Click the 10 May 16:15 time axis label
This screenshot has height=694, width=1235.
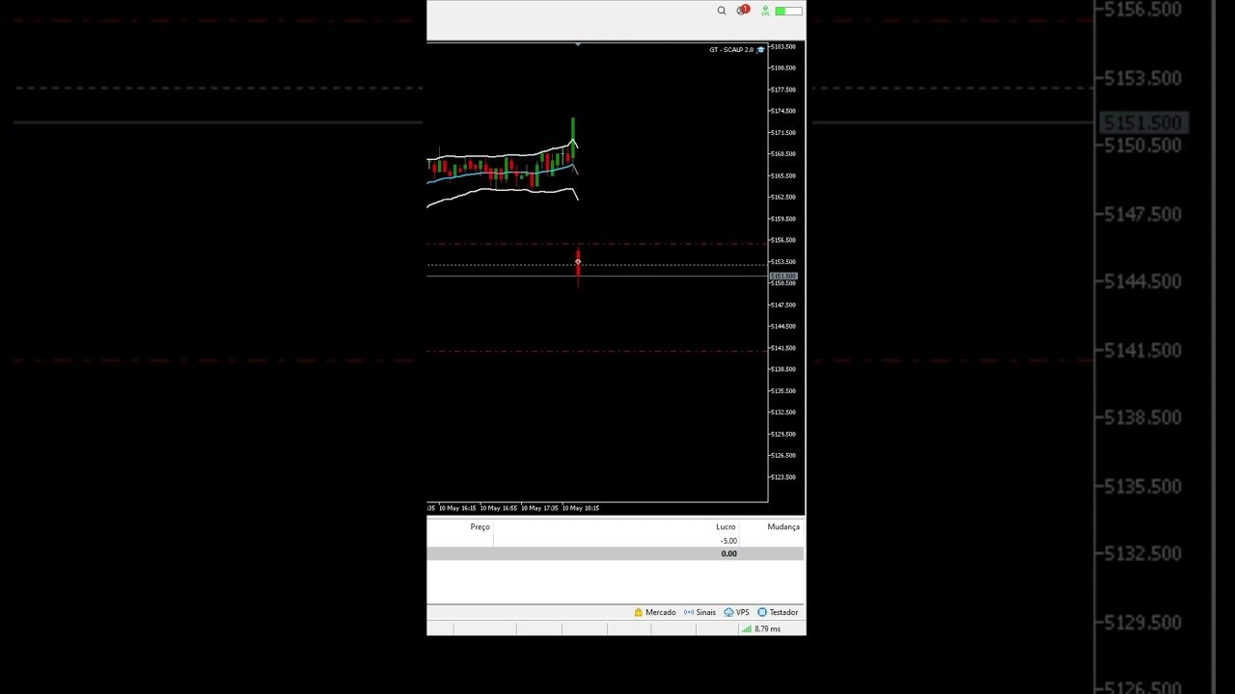point(457,508)
